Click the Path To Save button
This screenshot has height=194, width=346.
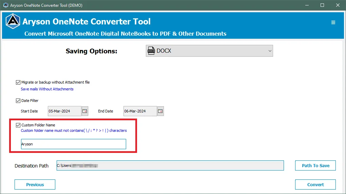click(315, 165)
